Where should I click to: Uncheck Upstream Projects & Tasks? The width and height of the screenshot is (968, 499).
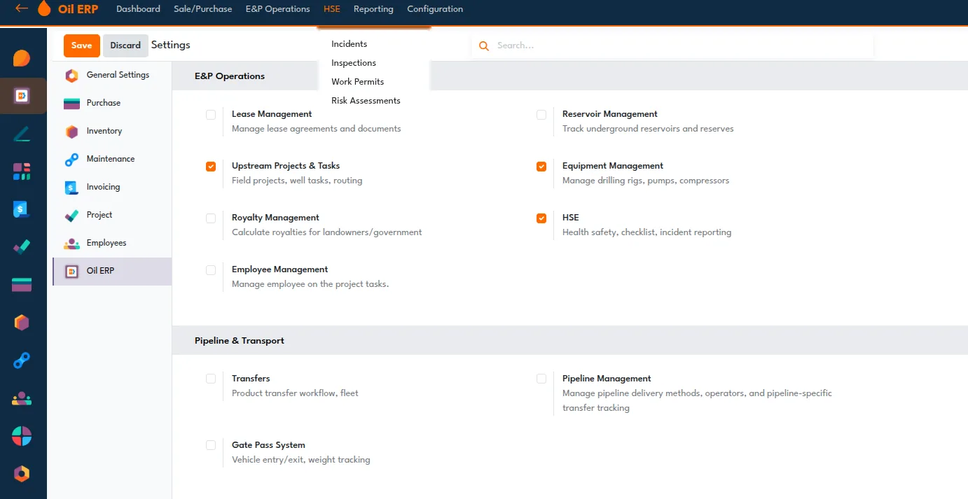pyautogui.click(x=211, y=167)
